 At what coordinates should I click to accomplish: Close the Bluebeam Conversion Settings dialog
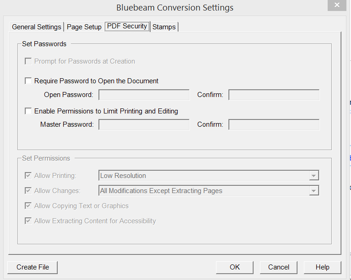point(337,5)
